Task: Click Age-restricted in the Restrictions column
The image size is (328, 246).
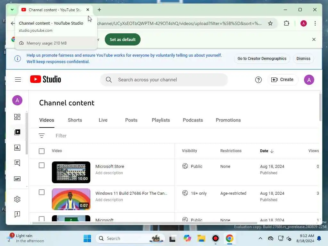Action: [x=233, y=193]
